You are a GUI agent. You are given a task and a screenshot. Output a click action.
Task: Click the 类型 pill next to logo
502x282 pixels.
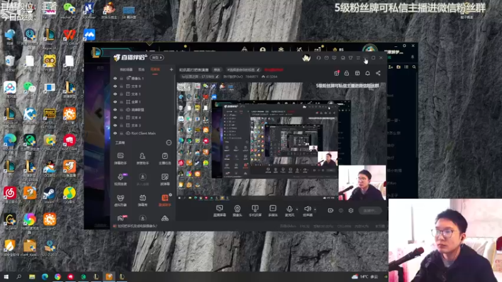[157, 58]
